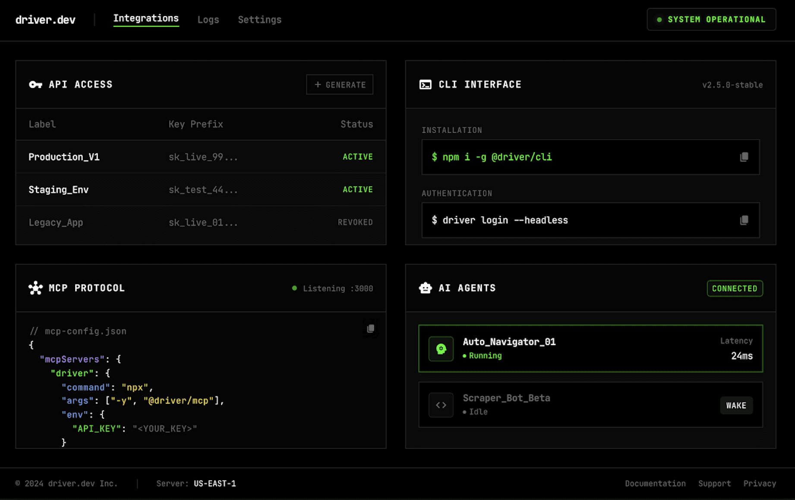
Task: Copy the npm install command
Action: 744,157
